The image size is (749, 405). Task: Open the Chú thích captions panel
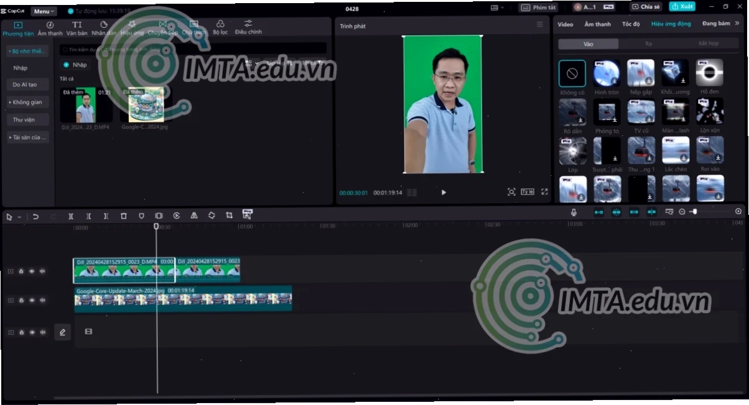point(193,29)
